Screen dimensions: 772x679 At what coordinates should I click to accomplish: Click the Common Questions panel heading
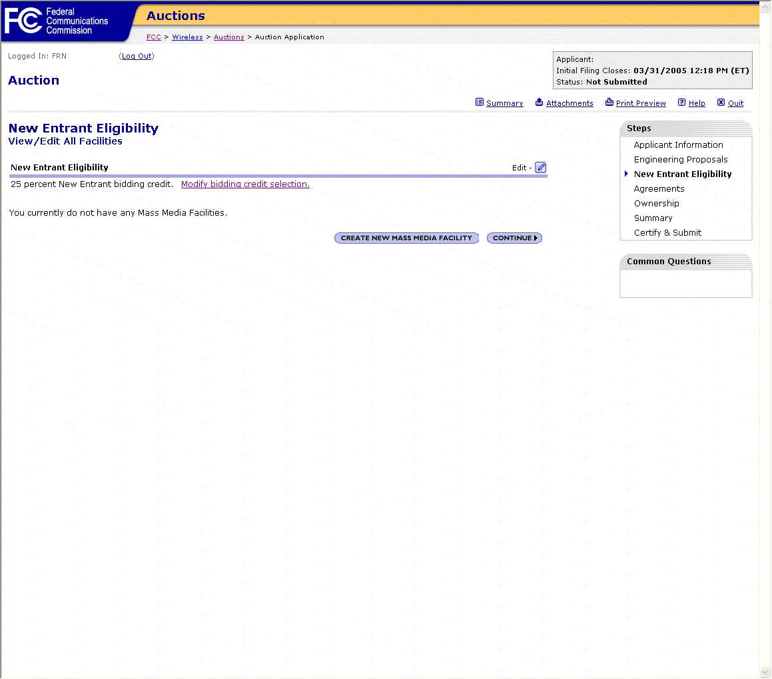(669, 262)
